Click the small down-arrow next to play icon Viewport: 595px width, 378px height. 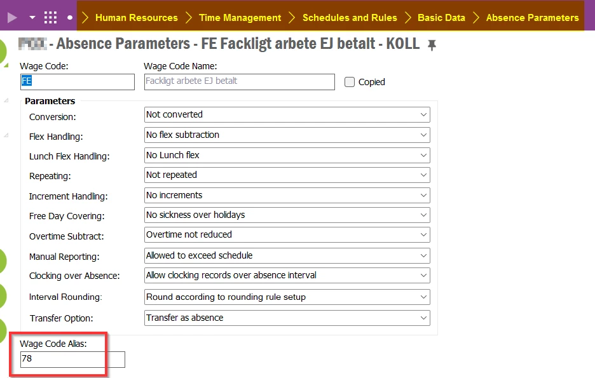pyautogui.click(x=32, y=17)
